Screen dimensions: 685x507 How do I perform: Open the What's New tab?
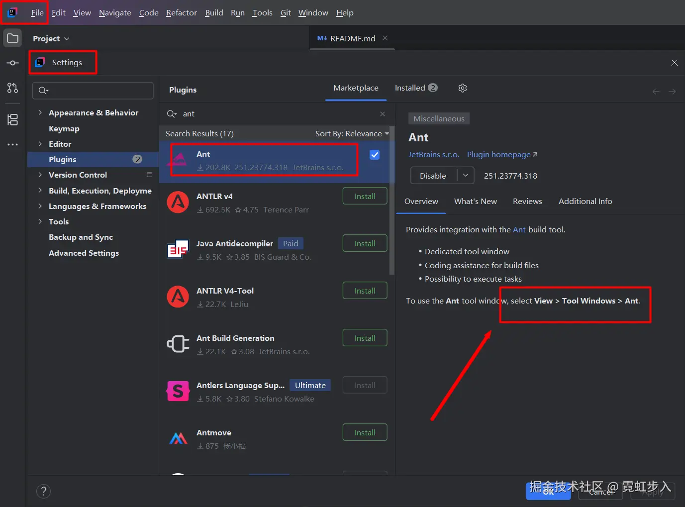(476, 202)
